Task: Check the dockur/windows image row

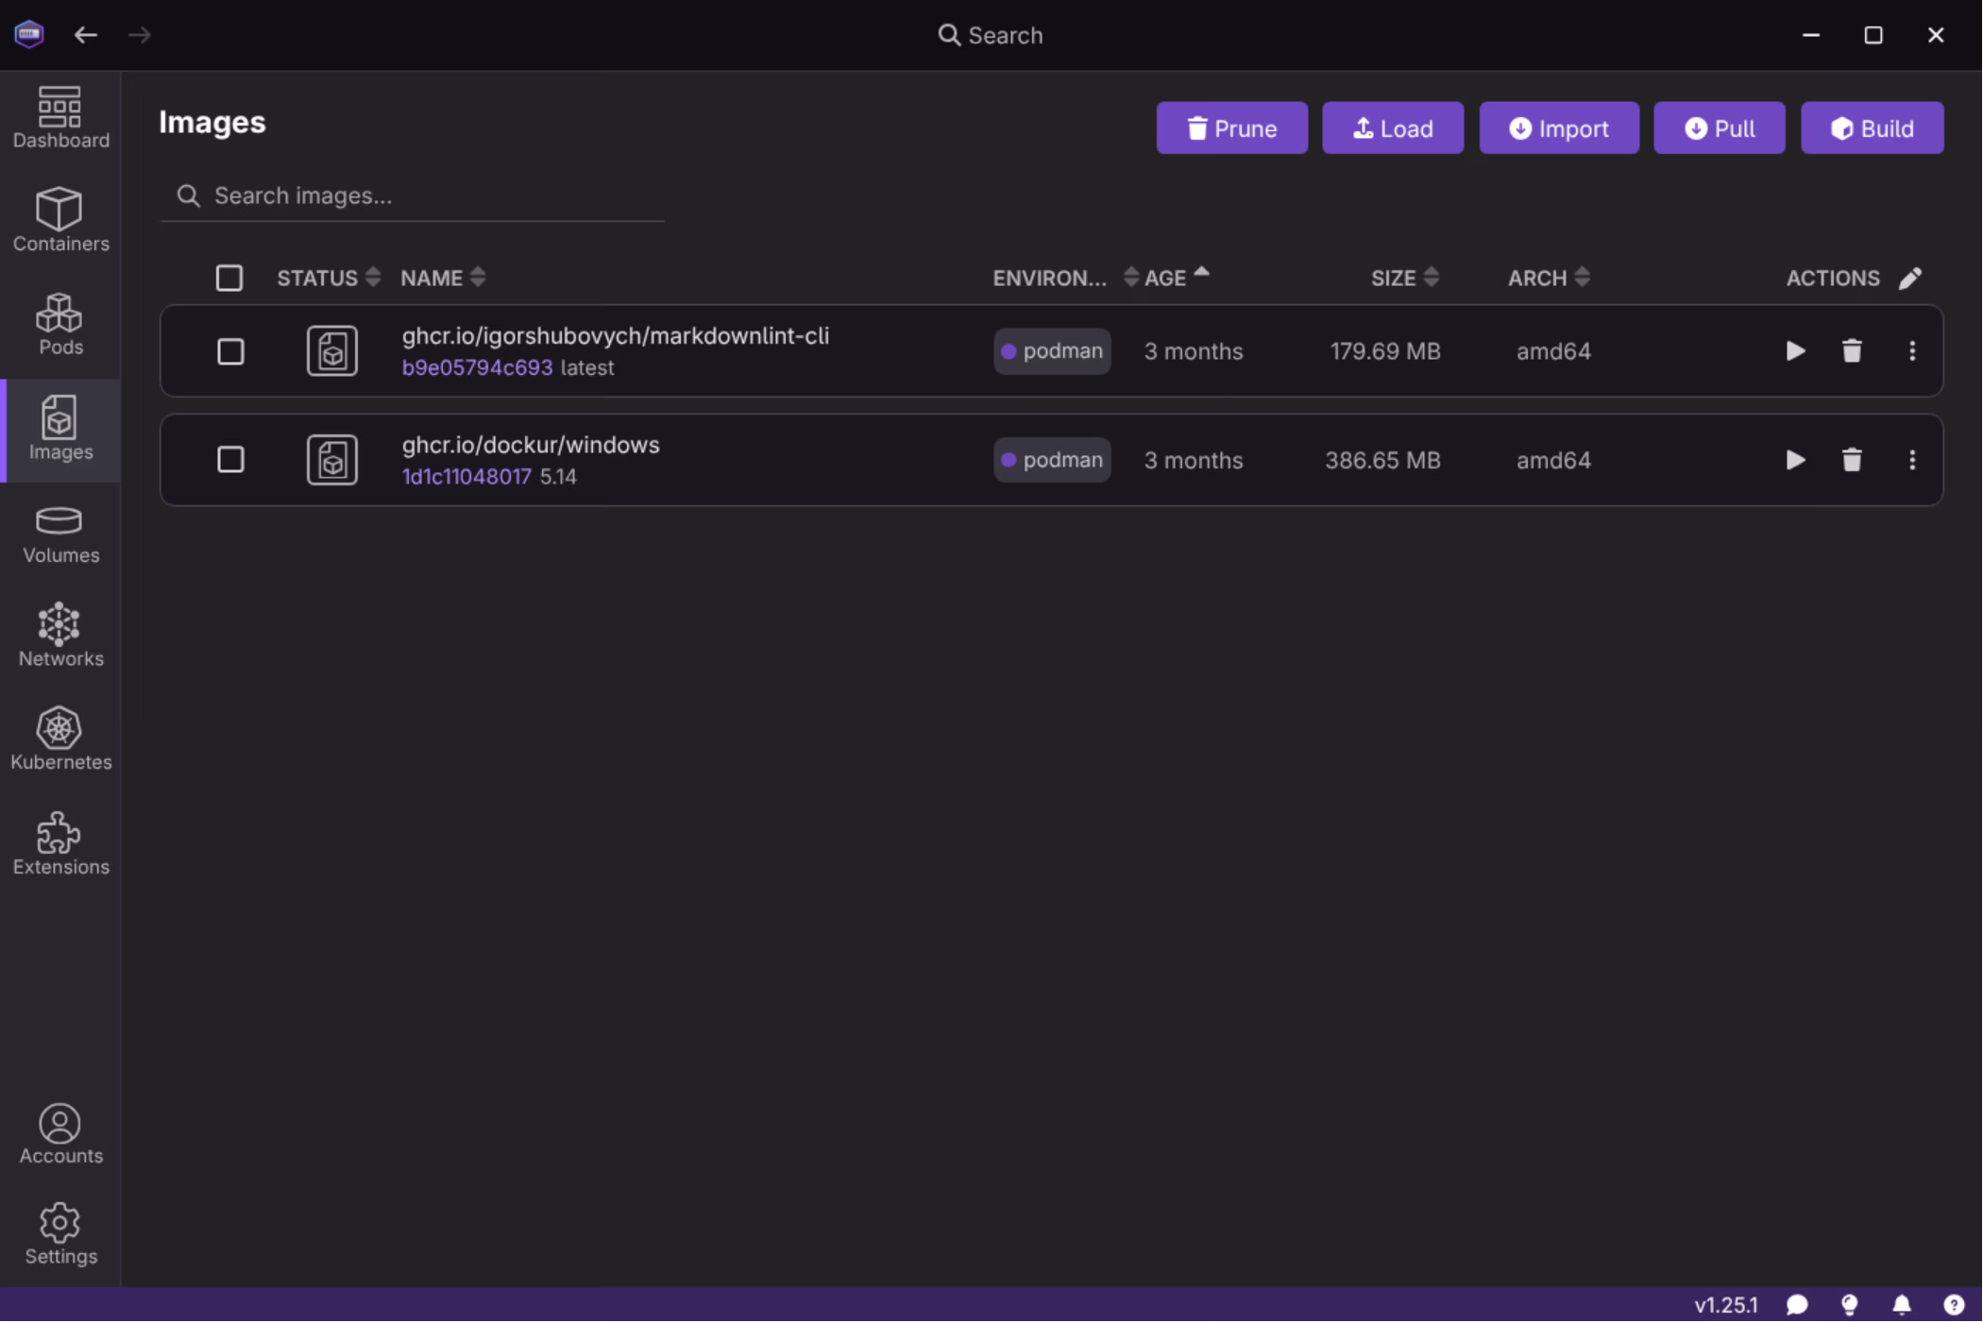Action: tap(230, 460)
